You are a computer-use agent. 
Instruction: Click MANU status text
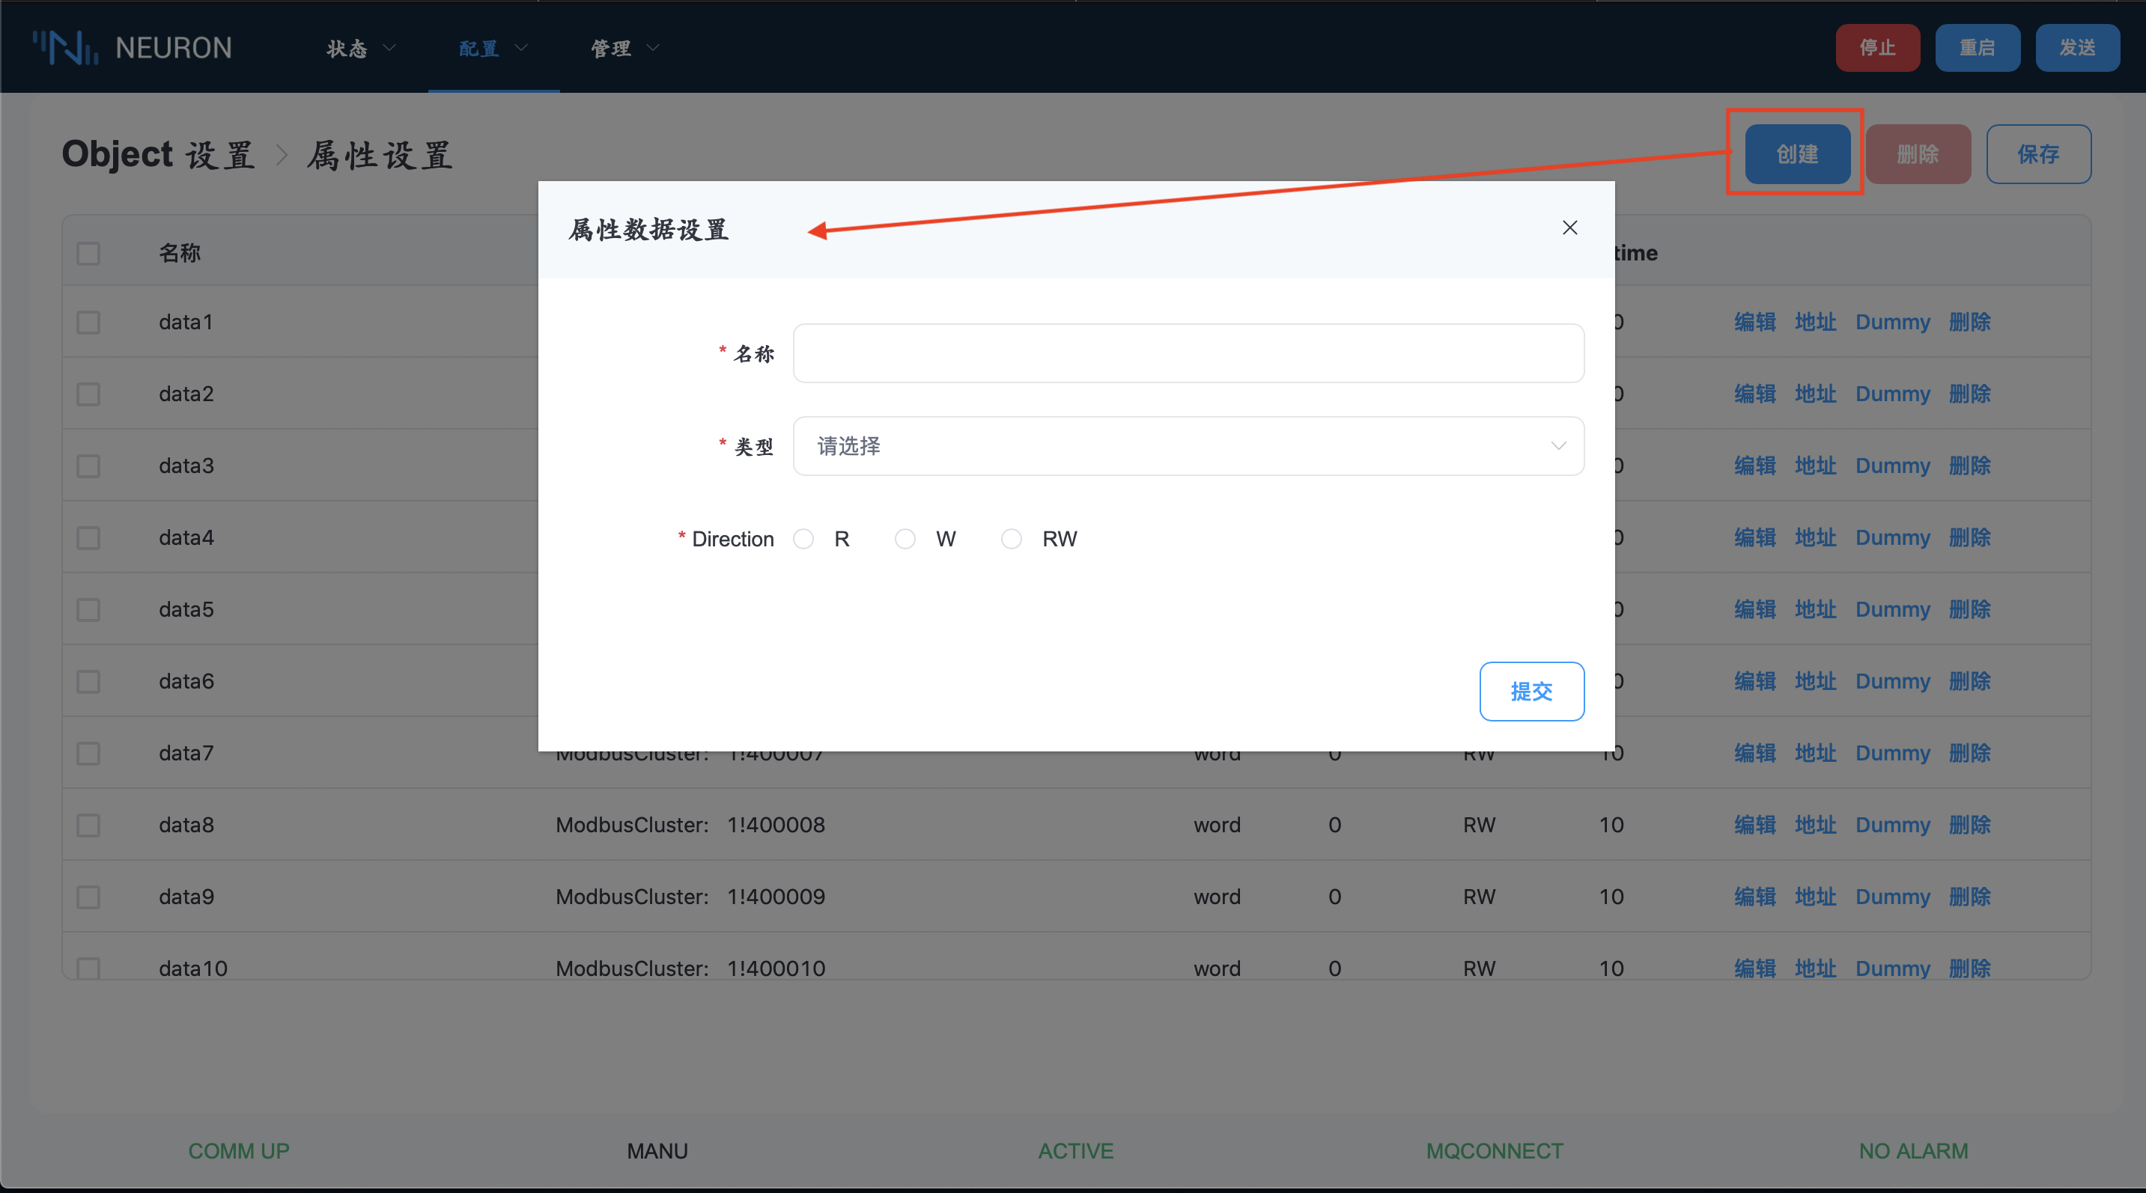pyautogui.click(x=657, y=1150)
